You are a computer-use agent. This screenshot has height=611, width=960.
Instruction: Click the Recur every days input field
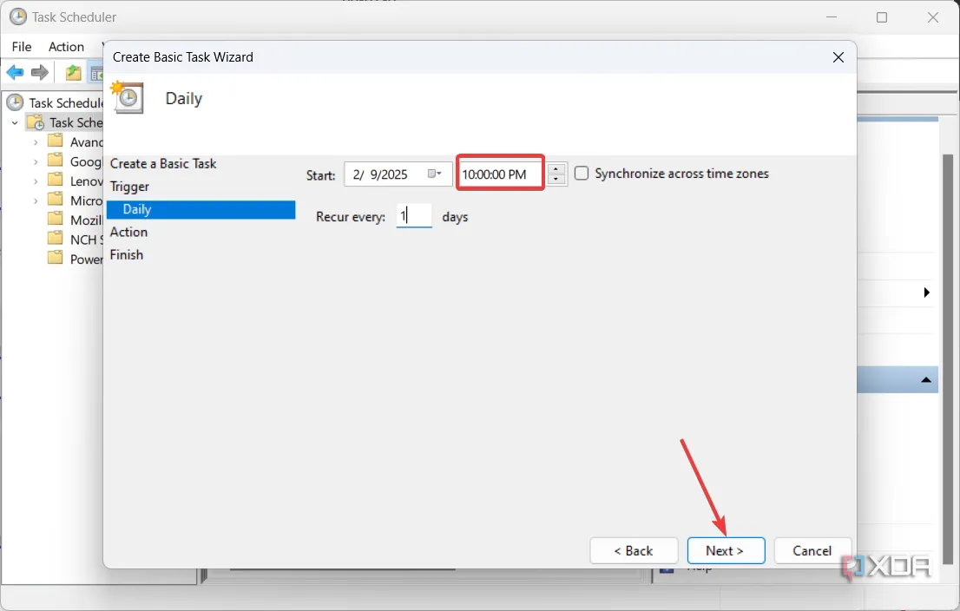414,216
